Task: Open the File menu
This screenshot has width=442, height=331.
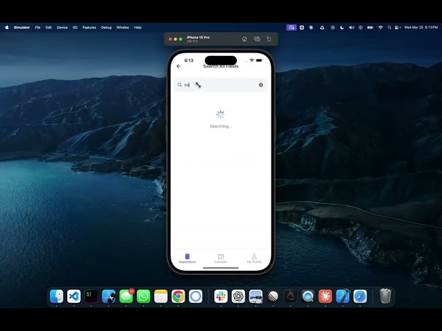Action: pyautogui.click(x=37, y=28)
